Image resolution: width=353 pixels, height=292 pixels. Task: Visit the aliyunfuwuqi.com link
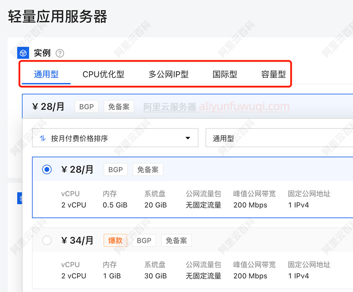pos(244,106)
